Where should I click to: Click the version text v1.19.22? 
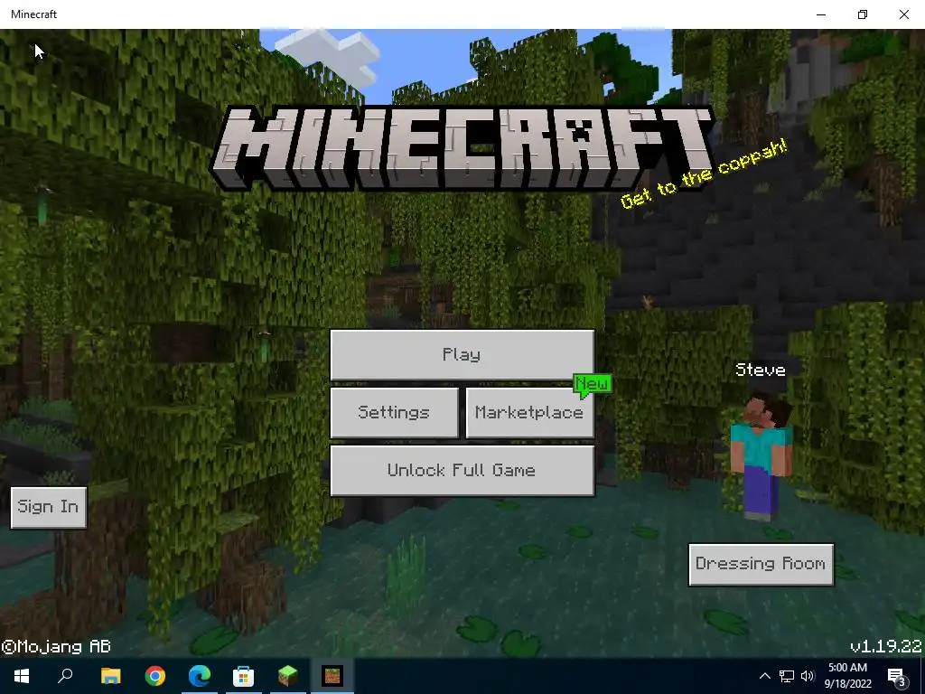point(885,646)
